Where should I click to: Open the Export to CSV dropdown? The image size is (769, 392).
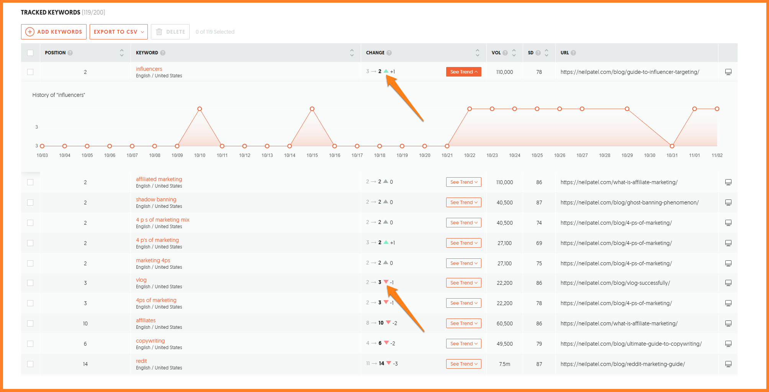[119, 32]
